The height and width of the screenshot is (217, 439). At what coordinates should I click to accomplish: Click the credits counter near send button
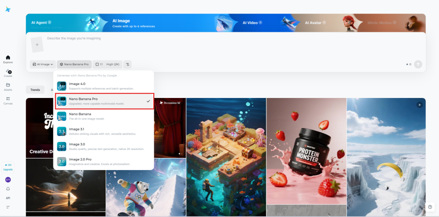coord(409,64)
